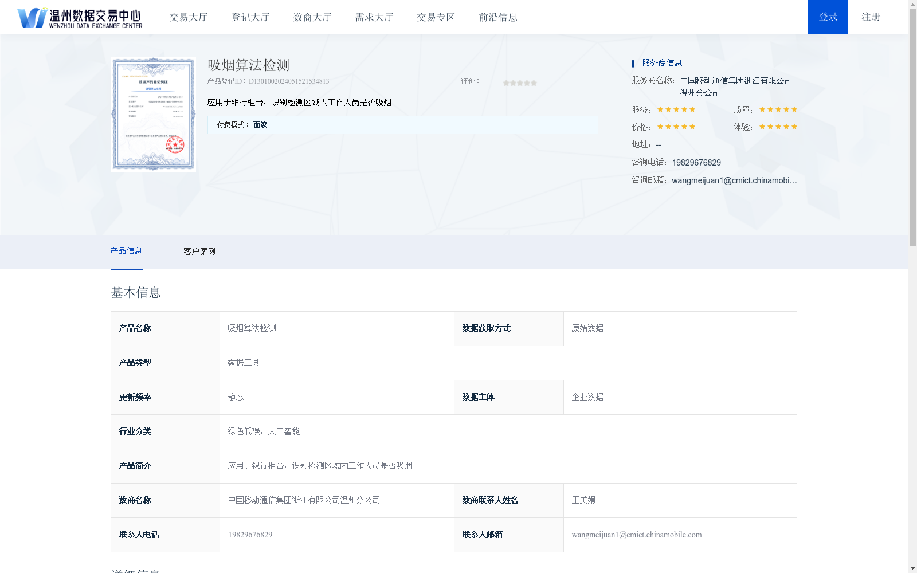This screenshot has width=917, height=573.
Task: Click the scrollbar up arrow
Action: (x=912, y=3)
